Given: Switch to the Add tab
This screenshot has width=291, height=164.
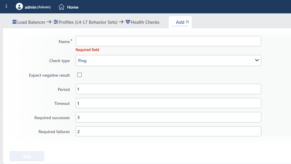Looking at the screenshot, I should pos(180,22).
